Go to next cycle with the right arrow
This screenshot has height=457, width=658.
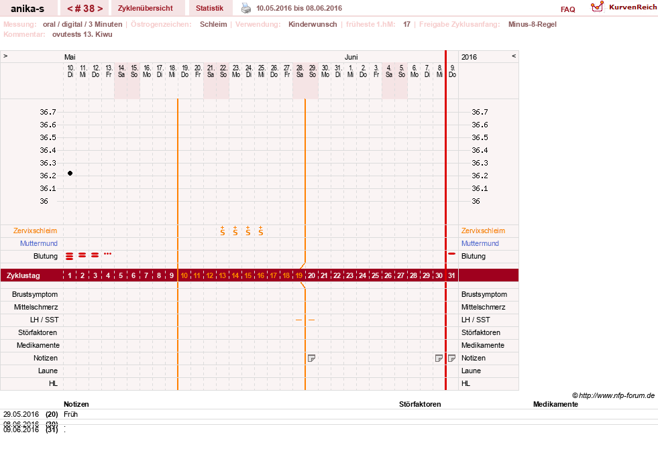(100, 9)
